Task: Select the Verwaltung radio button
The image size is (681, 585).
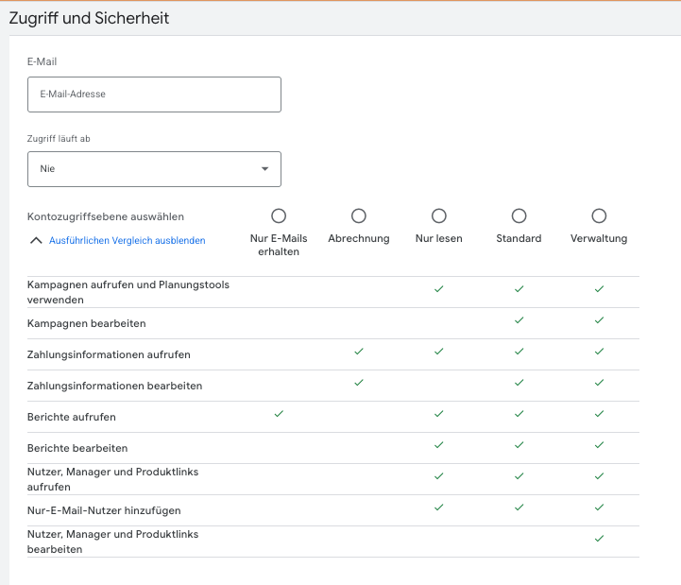Action: coord(599,216)
